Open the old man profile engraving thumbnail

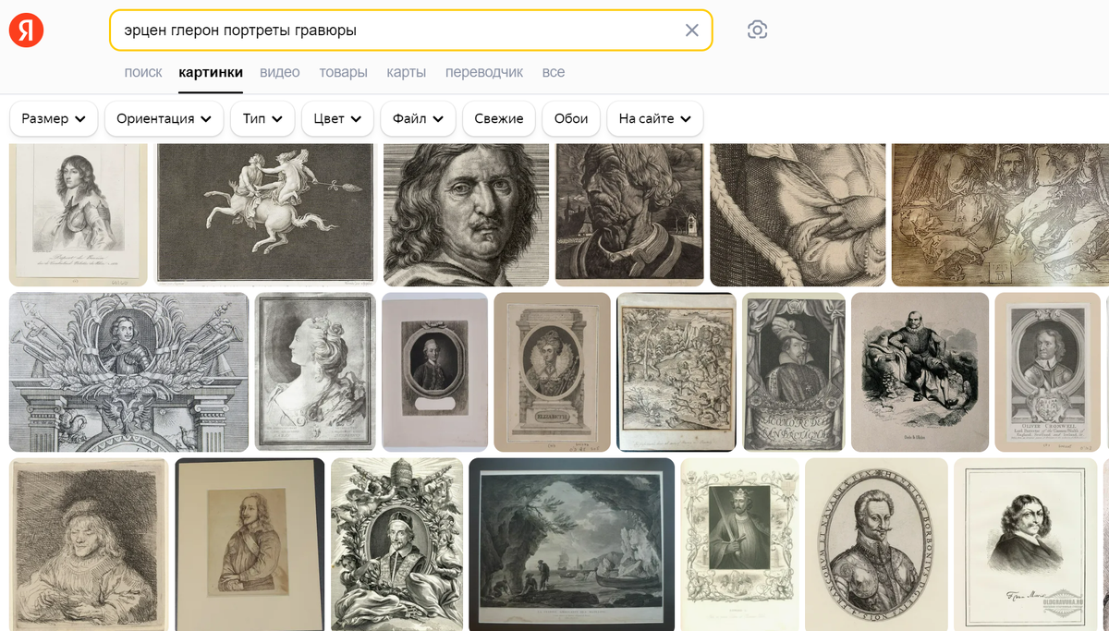coord(629,214)
